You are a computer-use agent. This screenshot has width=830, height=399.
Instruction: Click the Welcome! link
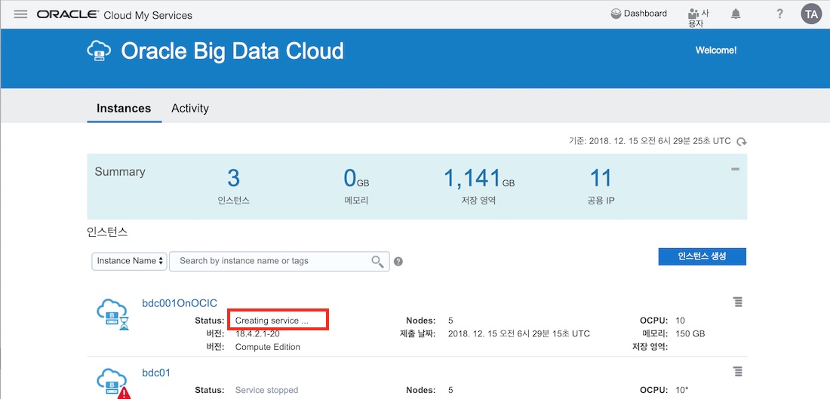coord(715,51)
